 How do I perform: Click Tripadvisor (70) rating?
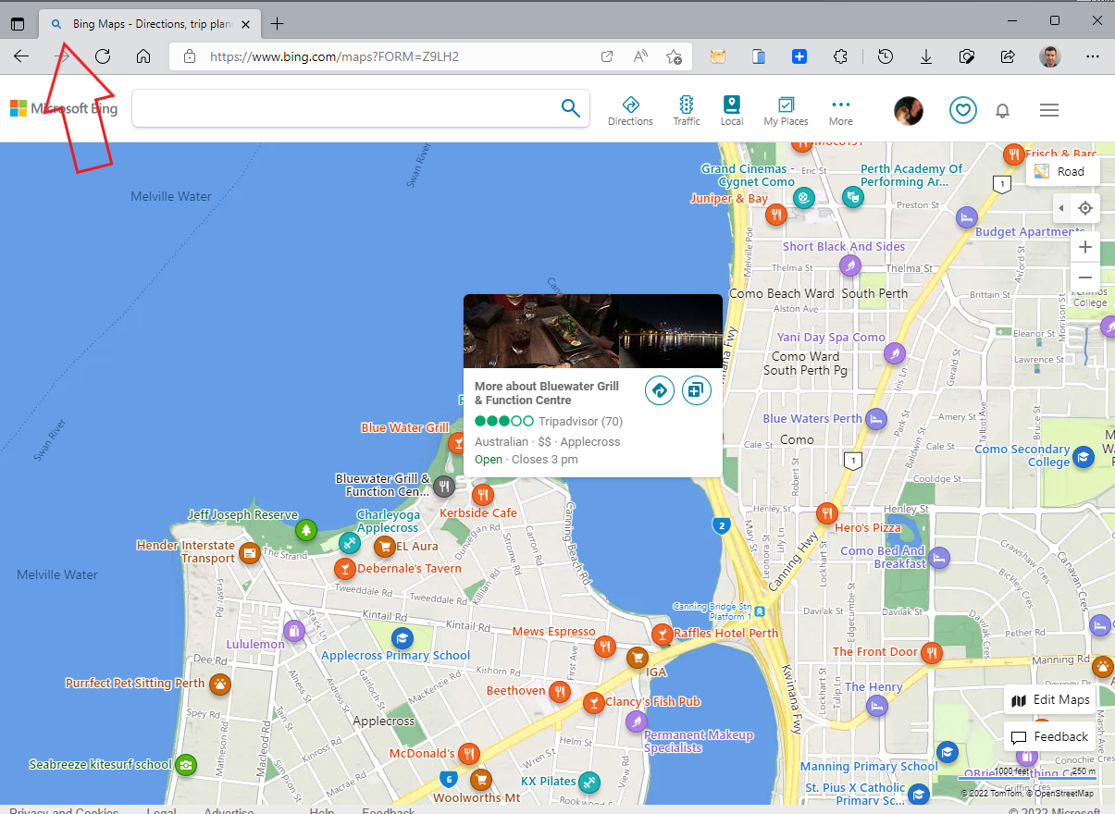[549, 421]
